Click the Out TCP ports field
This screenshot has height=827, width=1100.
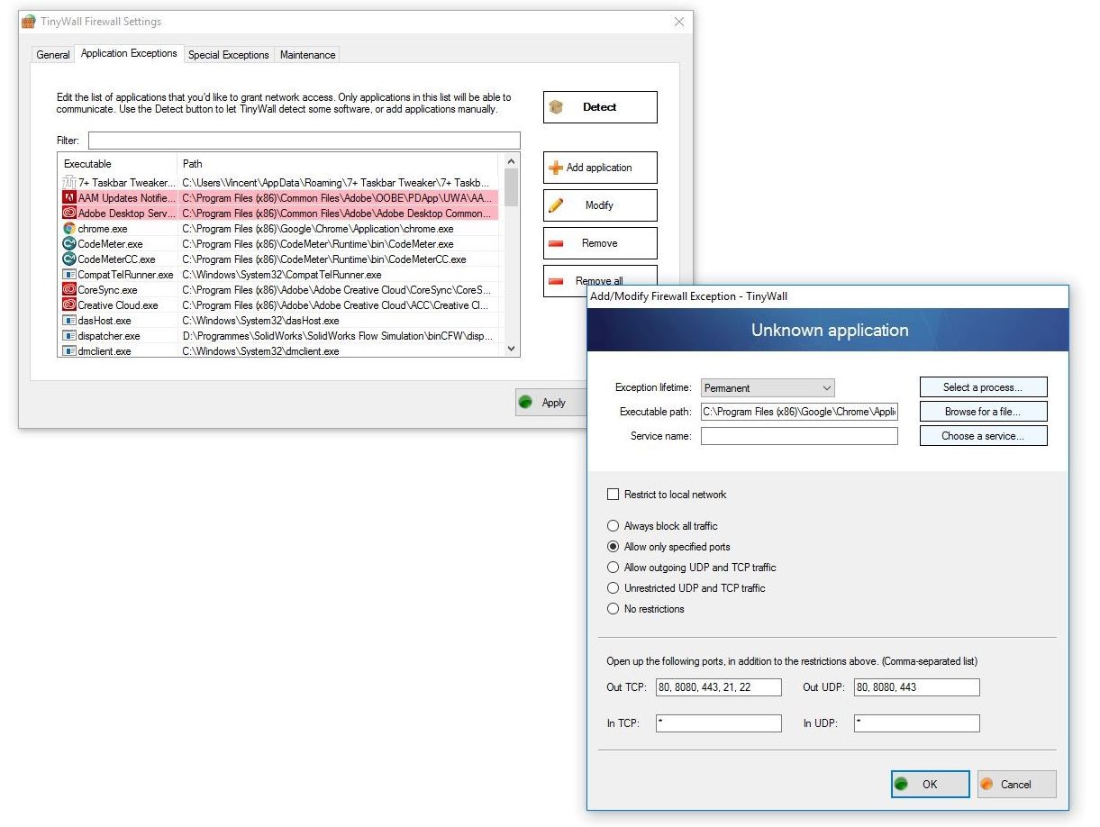(x=719, y=687)
